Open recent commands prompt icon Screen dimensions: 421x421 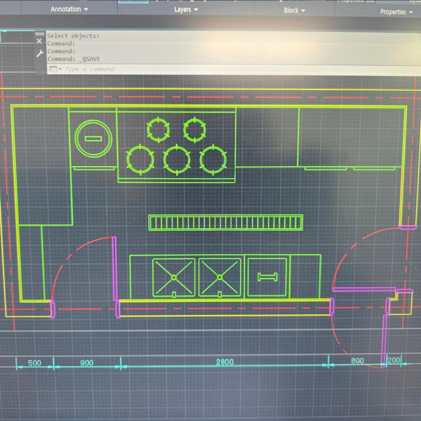[x=55, y=69]
